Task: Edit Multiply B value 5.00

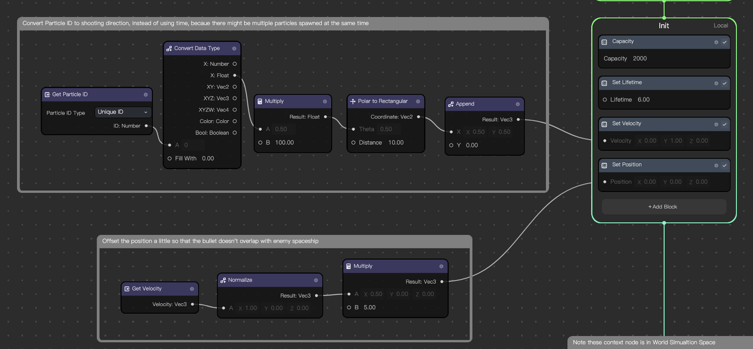Action: pyautogui.click(x=369, y=307)
